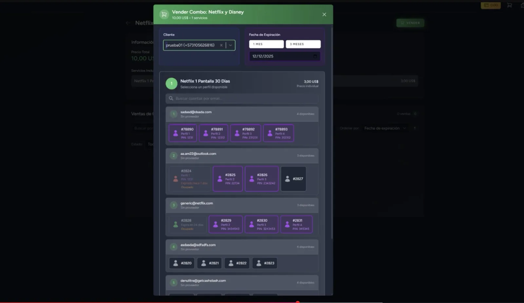
Task: Select profile #2827
Action: (x=293, y=179)
